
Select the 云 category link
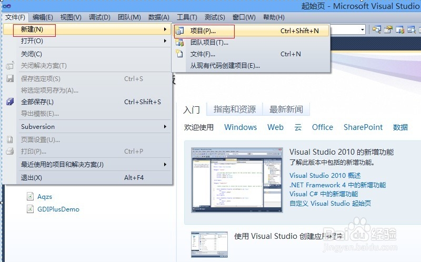coord(298,127)
